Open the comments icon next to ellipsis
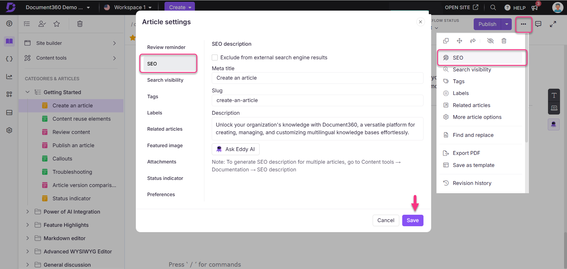This screenshot has height=269, width=567. point(538,24)
